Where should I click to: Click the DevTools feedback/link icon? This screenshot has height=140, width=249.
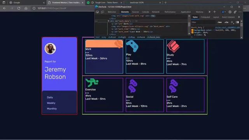coord(235,12)
